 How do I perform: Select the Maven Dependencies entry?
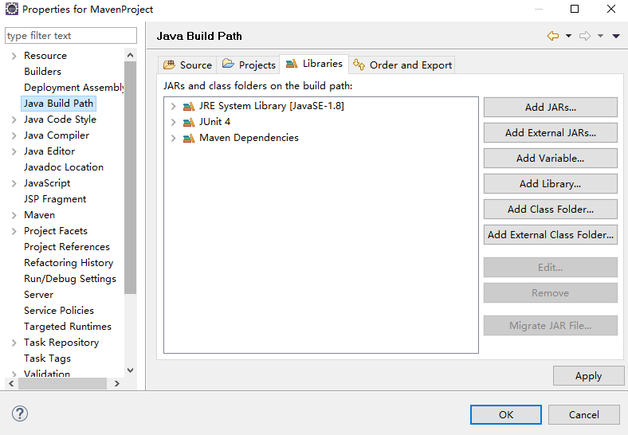pos(249,138)
